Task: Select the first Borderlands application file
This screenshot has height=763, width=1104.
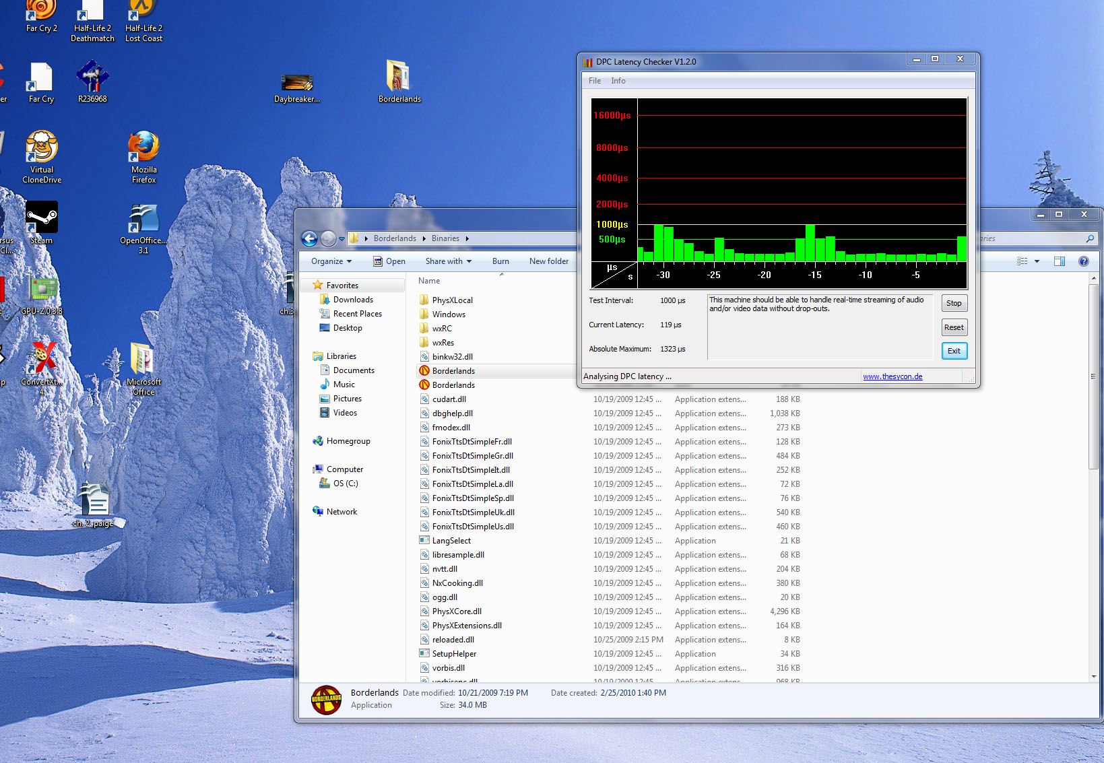Action: point(453,371)
